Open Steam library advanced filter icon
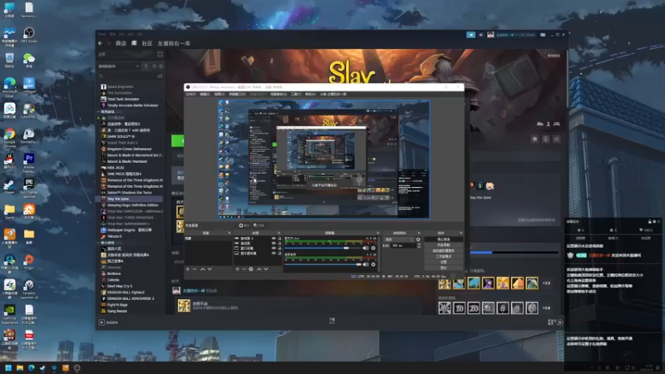 pos(160,76)
